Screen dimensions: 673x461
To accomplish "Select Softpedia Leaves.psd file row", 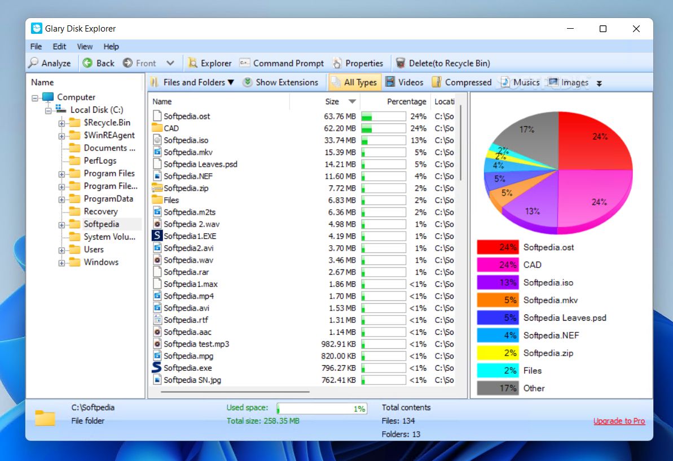I will (x=302, y=164).
